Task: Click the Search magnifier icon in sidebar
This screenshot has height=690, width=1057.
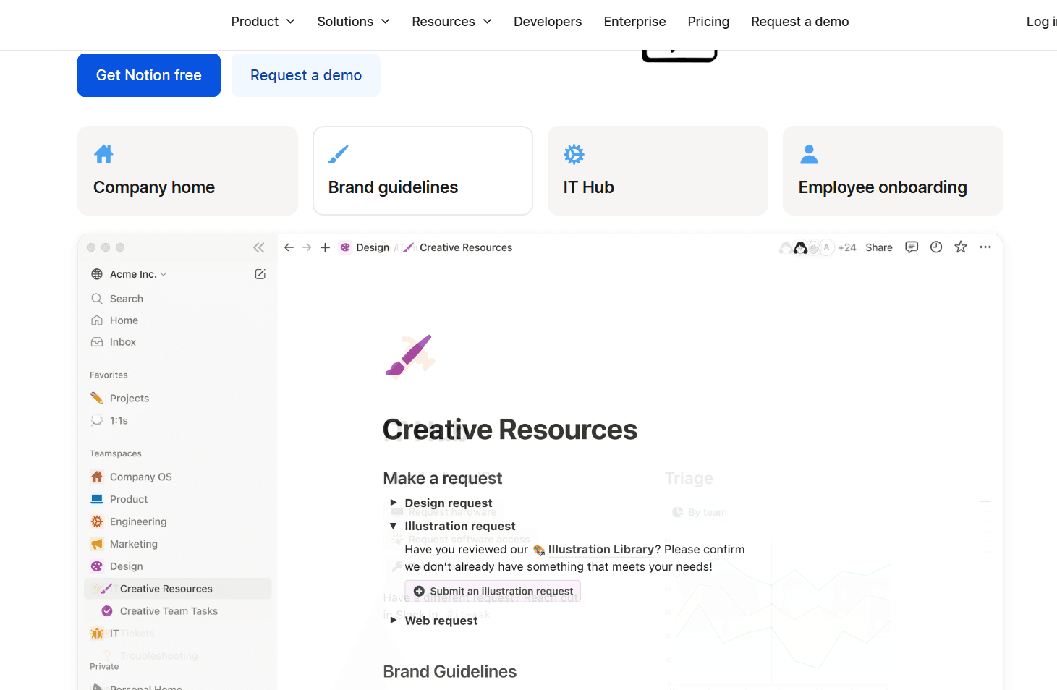Action: click(x=97, y=299)
